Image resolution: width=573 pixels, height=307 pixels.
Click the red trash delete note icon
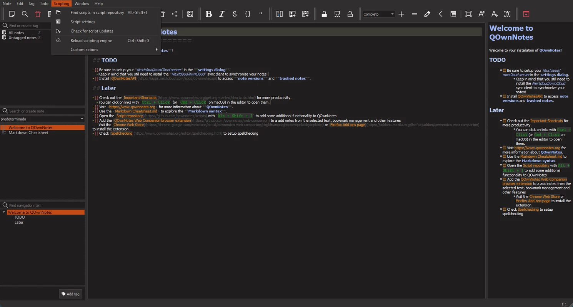pos(38,14)
